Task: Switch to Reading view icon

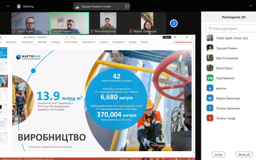Action: [x=157, y=159]
